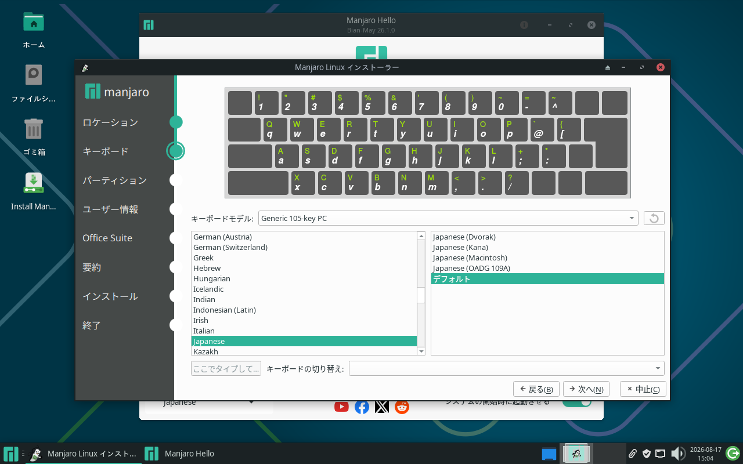743x464 pixels.
Task: Click the 次へ next button
Action: coord(586,389)
